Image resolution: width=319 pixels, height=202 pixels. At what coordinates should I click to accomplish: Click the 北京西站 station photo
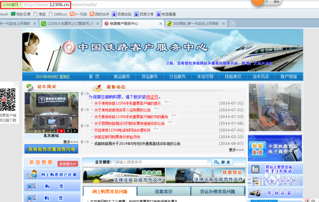point(51,113)
